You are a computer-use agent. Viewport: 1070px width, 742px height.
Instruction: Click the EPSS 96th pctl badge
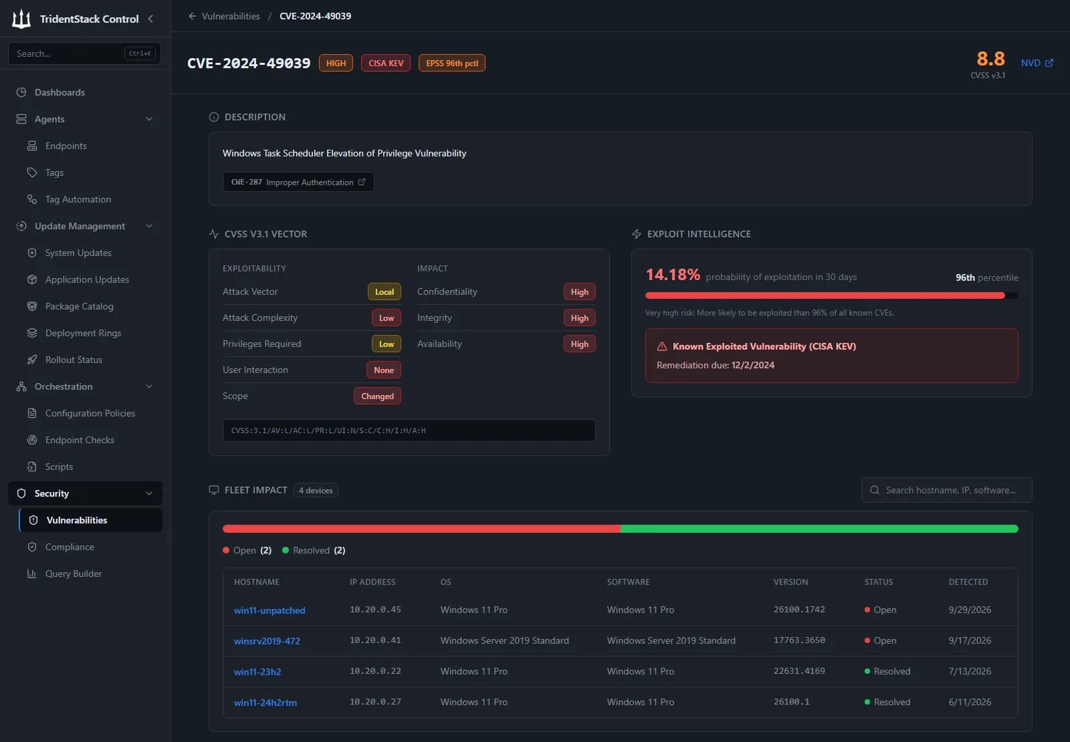tap(452, 63)
